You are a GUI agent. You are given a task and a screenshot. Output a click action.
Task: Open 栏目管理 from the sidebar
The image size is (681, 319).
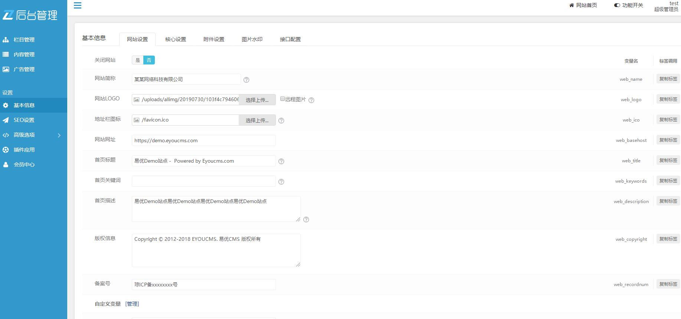[x=24, y=40]
